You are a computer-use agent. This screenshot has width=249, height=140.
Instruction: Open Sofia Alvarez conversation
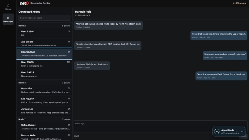click(x=44, y=127)
